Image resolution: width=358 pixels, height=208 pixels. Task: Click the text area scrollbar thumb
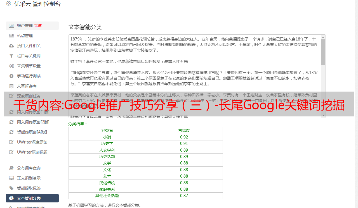coord(323,52)
